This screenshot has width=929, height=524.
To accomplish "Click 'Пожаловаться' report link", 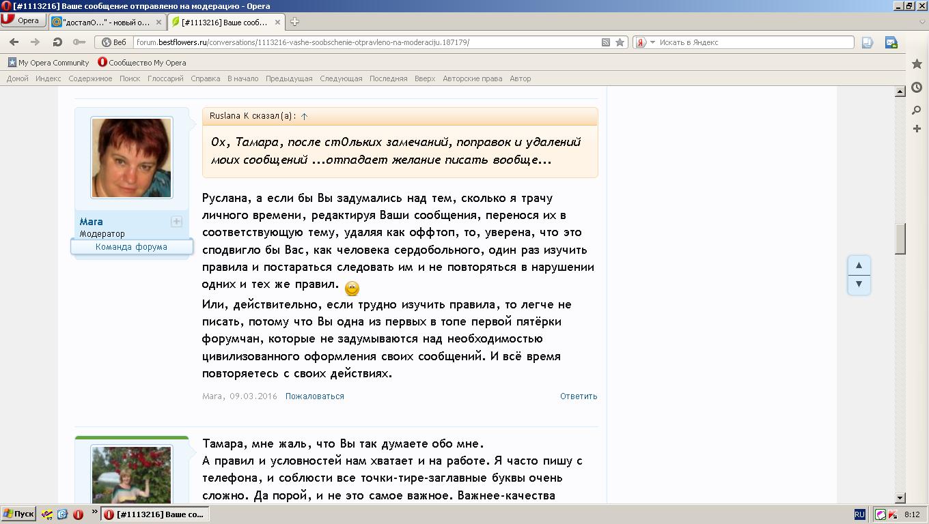I will (315, 396).
